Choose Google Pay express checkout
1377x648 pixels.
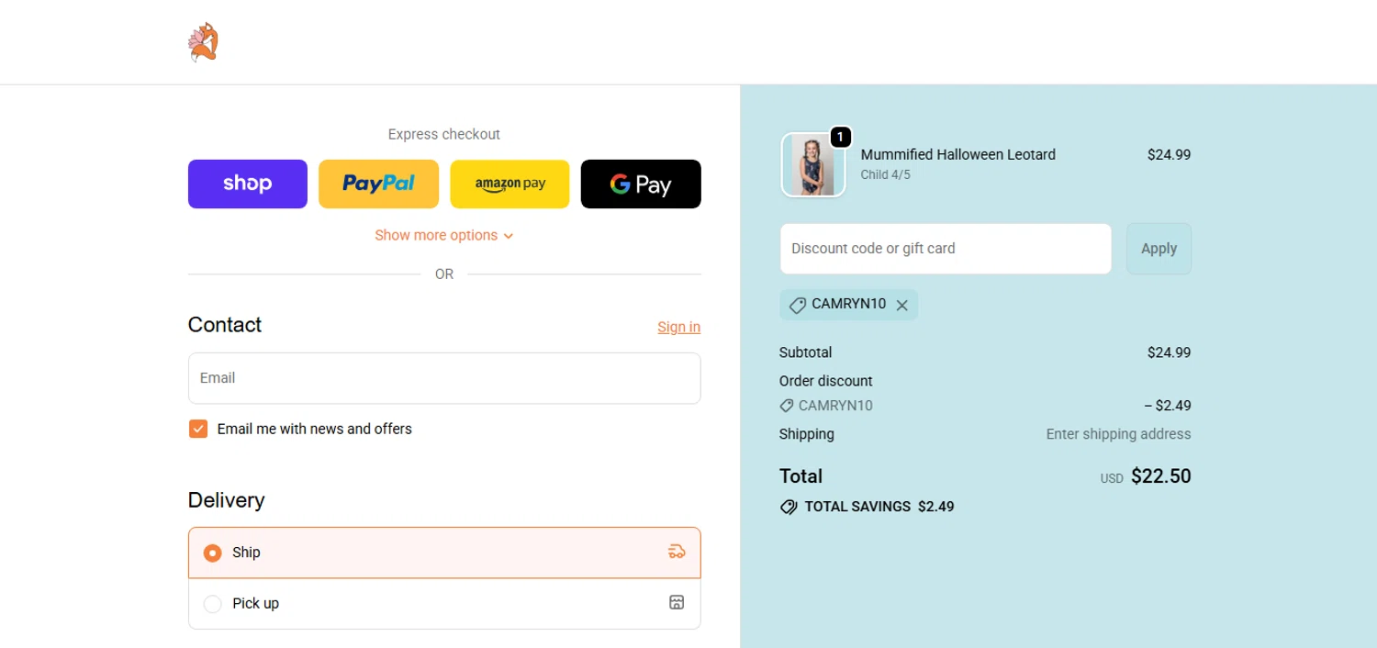pos(641,184)
